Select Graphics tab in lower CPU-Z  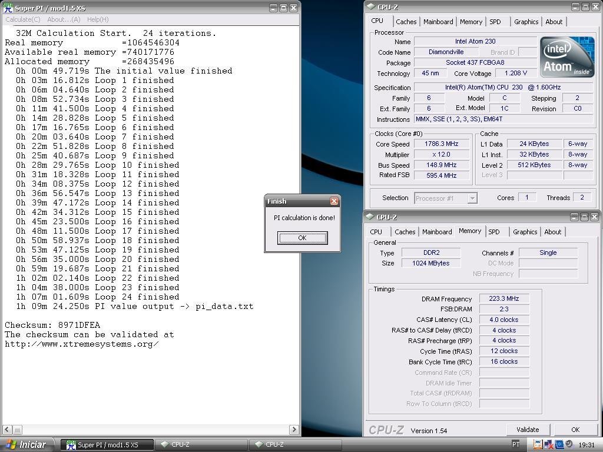pos(525,232)
